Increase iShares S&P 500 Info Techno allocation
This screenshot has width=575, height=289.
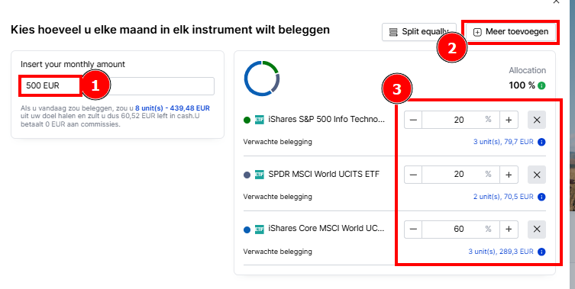(509, 120)
